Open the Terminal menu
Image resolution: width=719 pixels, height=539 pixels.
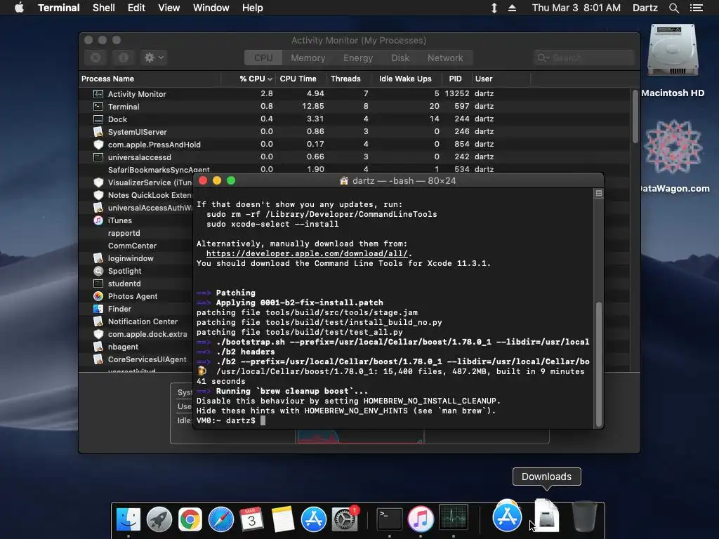(x=59, y=8)
